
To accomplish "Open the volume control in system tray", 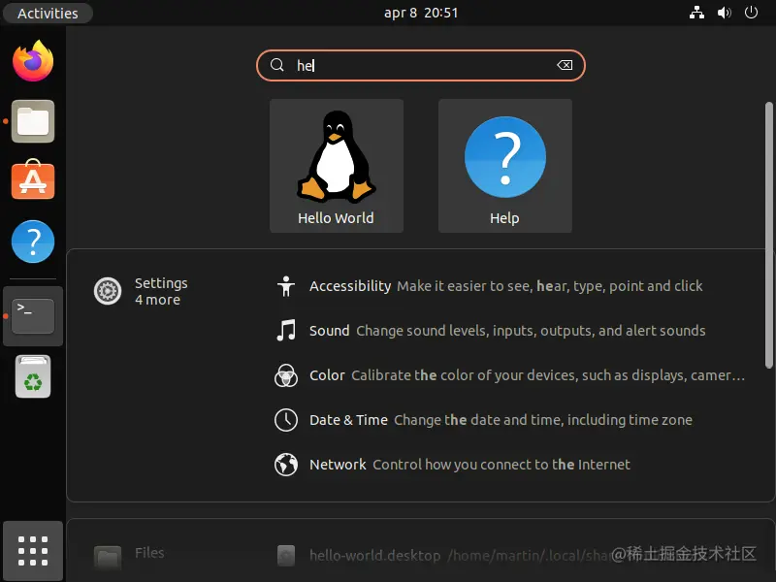I will (724, 13).
